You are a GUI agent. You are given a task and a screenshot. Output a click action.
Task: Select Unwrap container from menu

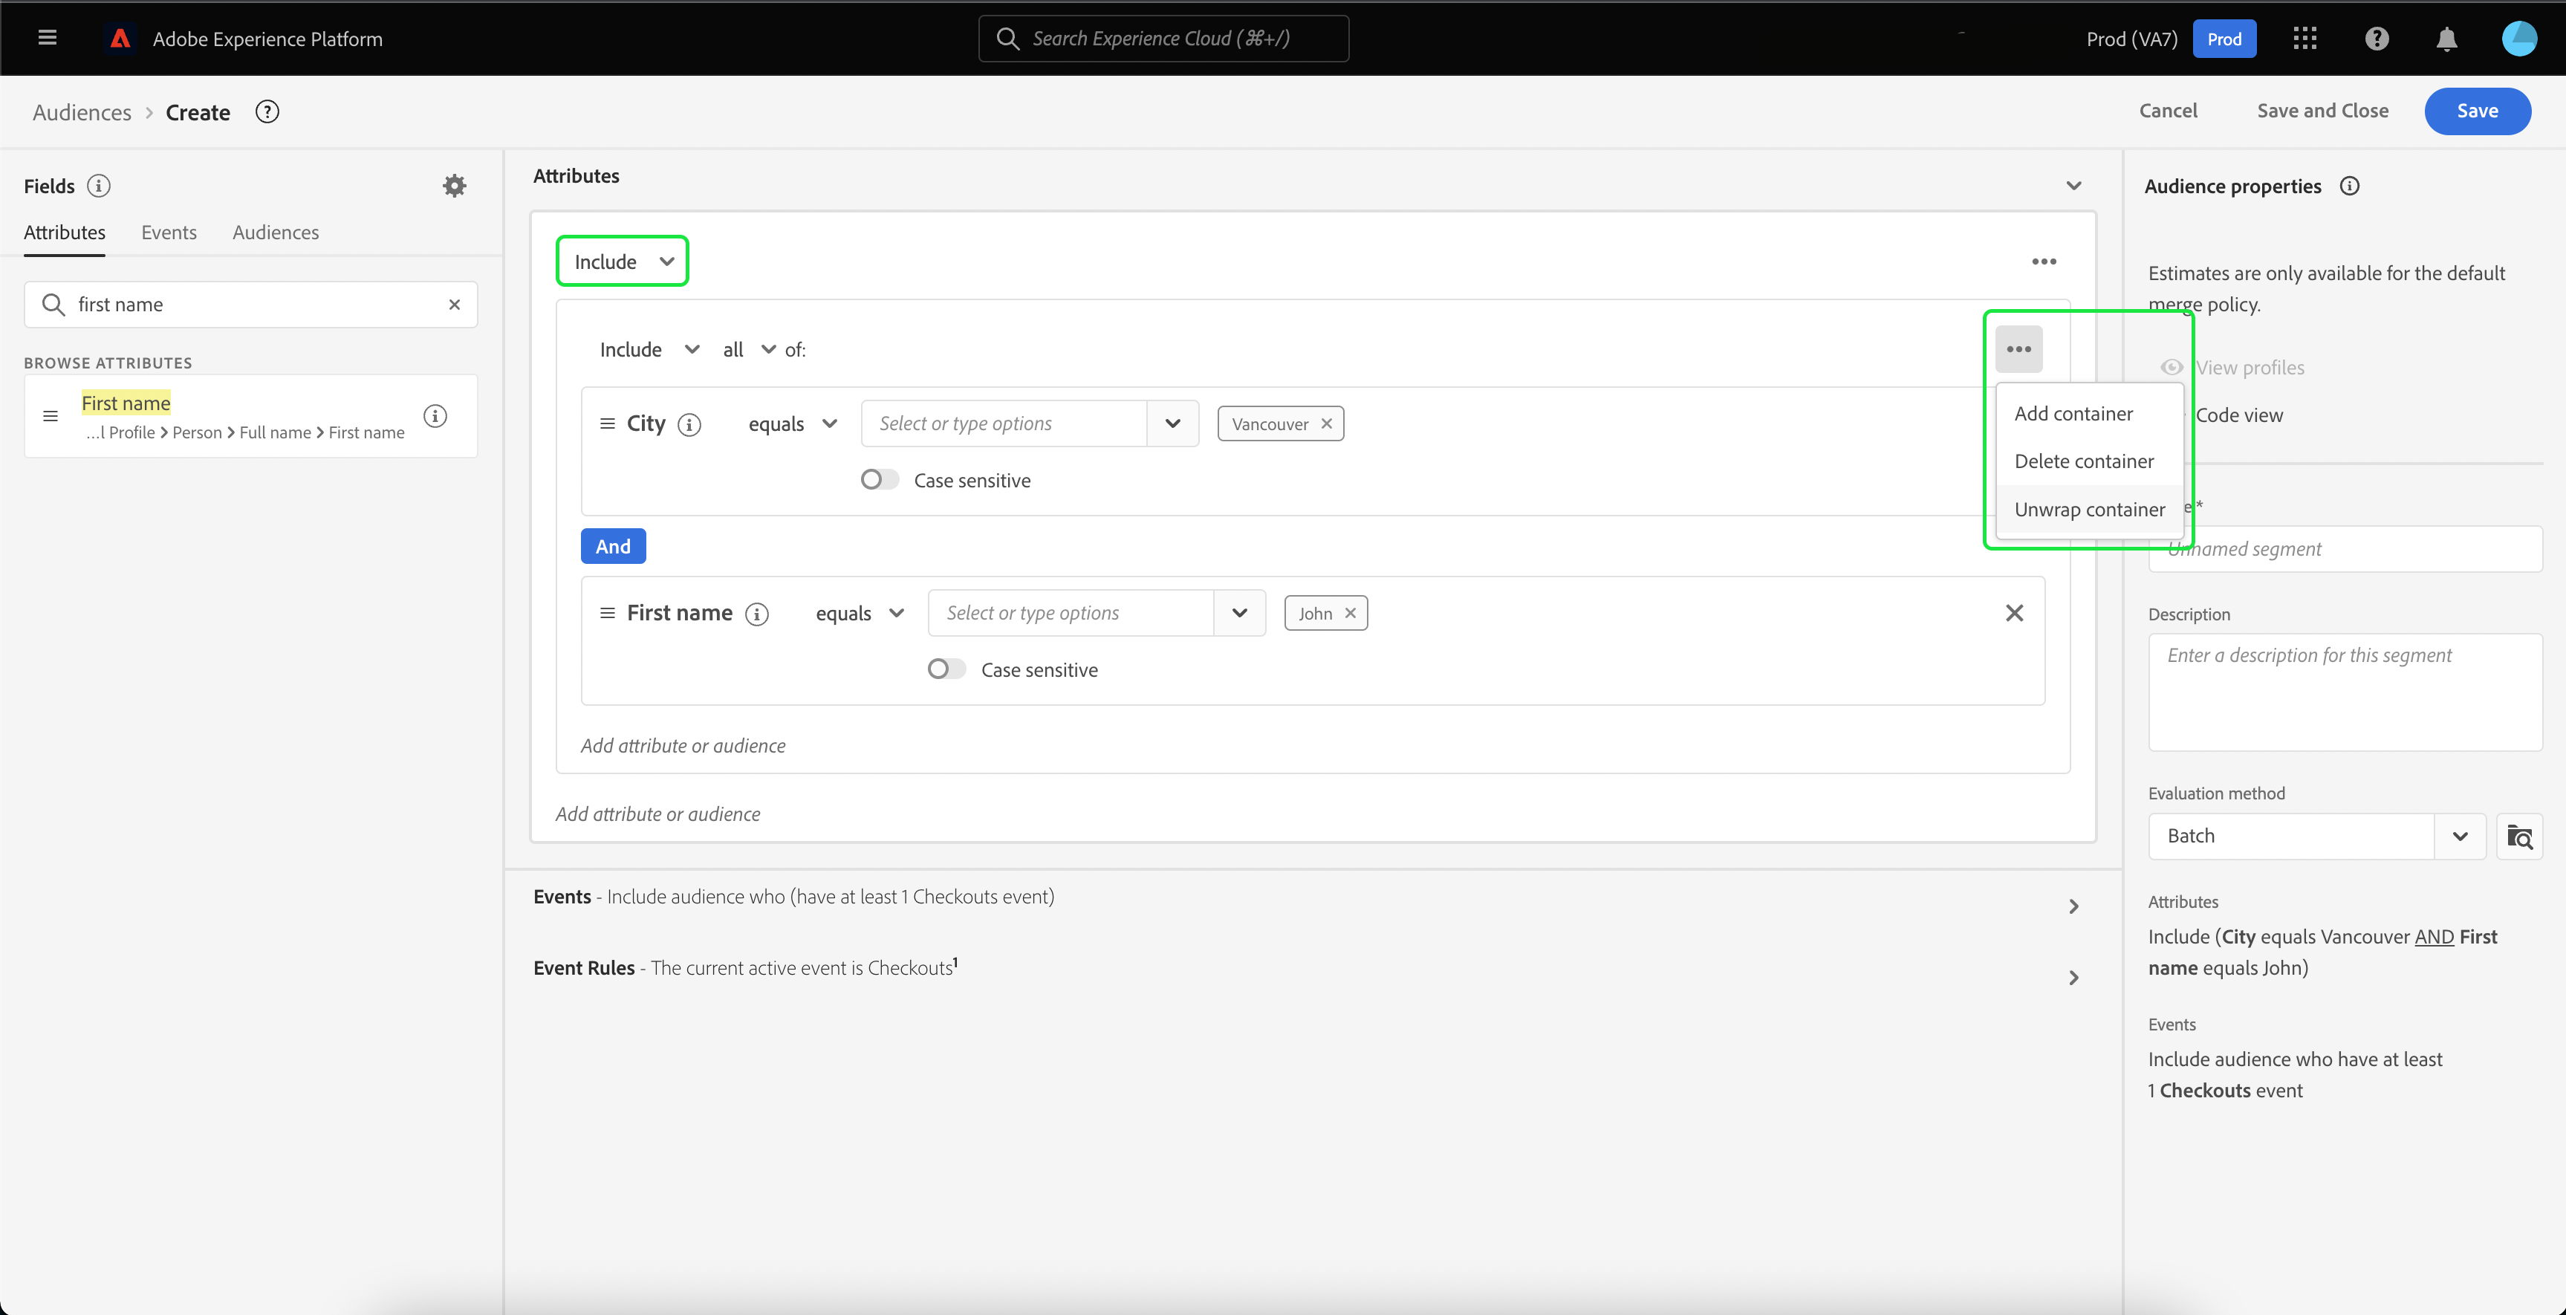point(2089,509)
